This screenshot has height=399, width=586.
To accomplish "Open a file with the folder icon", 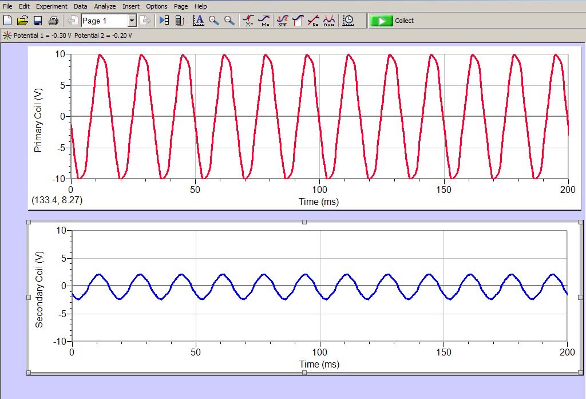I will click(x=22, y=21).
